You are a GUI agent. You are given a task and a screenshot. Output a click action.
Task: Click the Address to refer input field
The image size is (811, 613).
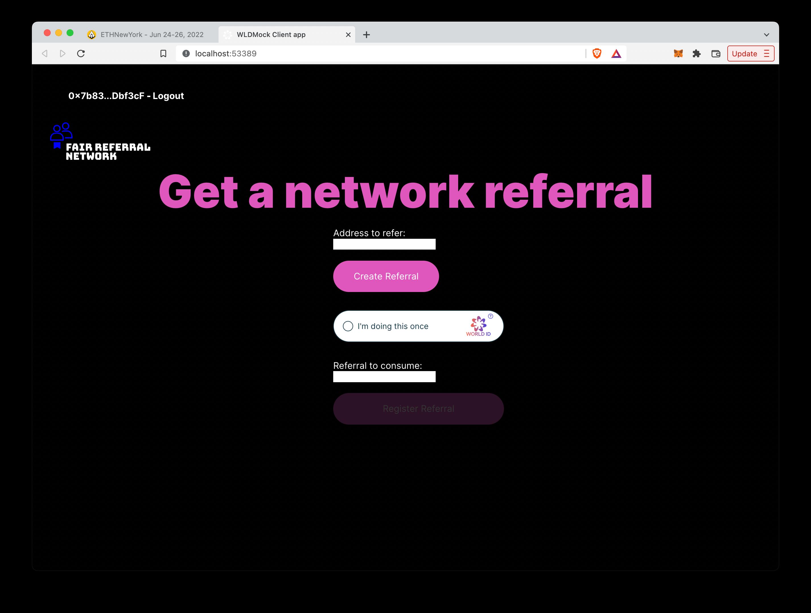click(x=384, y=245)
